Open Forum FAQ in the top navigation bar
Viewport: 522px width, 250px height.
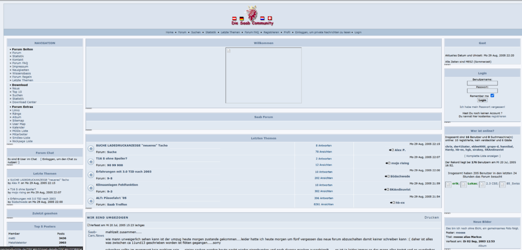(x=252, y=32)
